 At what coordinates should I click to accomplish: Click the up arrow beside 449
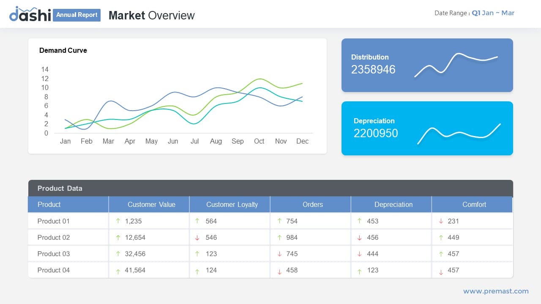(441, 238)
